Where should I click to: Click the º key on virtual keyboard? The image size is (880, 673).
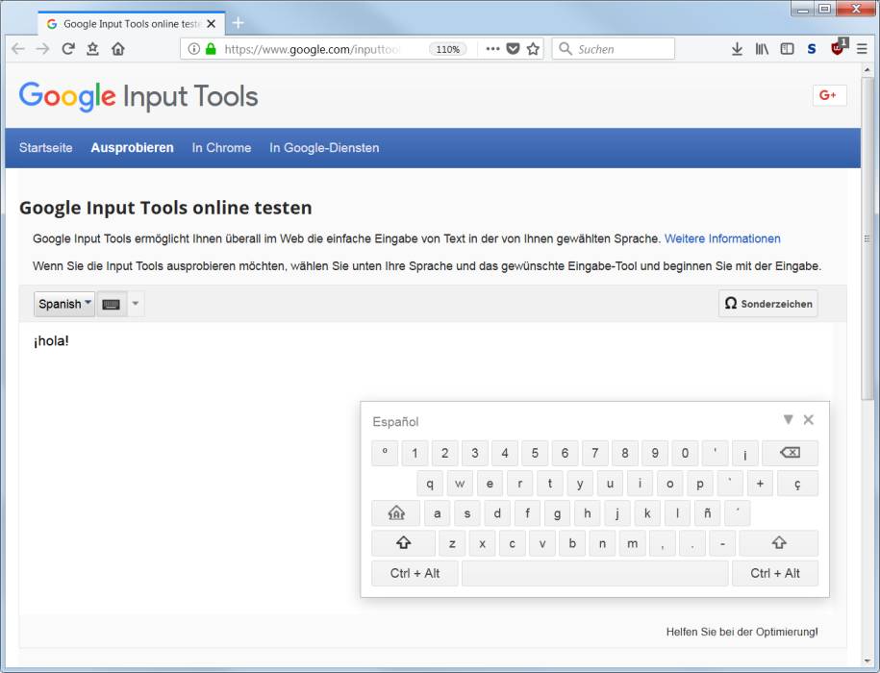tap(385, 453)
